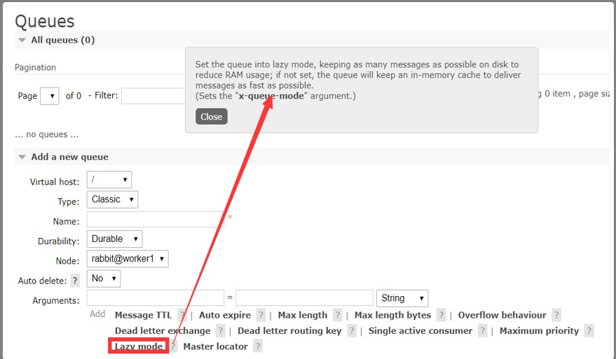Open the argument type String dropdown
616x359 pixels.
402,298
